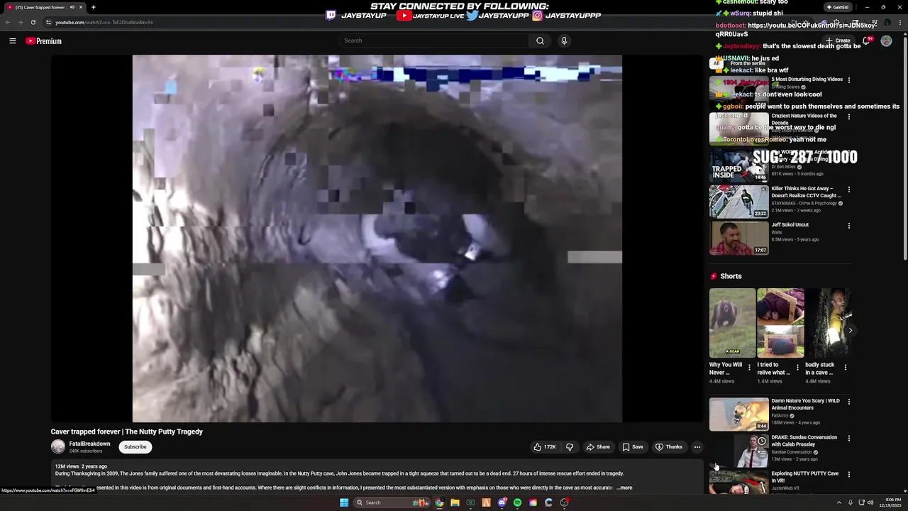The height and width of the screenshot is (511, 908).
Task: Open the bear short thumbnail
Action: click(x=732, y=323)
